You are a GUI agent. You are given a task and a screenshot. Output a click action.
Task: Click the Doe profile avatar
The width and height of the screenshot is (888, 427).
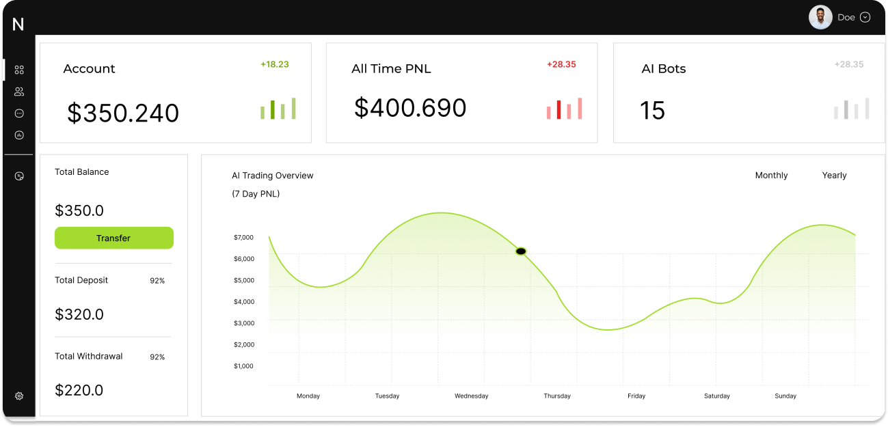pyautogui.click(x=820, y=17)
